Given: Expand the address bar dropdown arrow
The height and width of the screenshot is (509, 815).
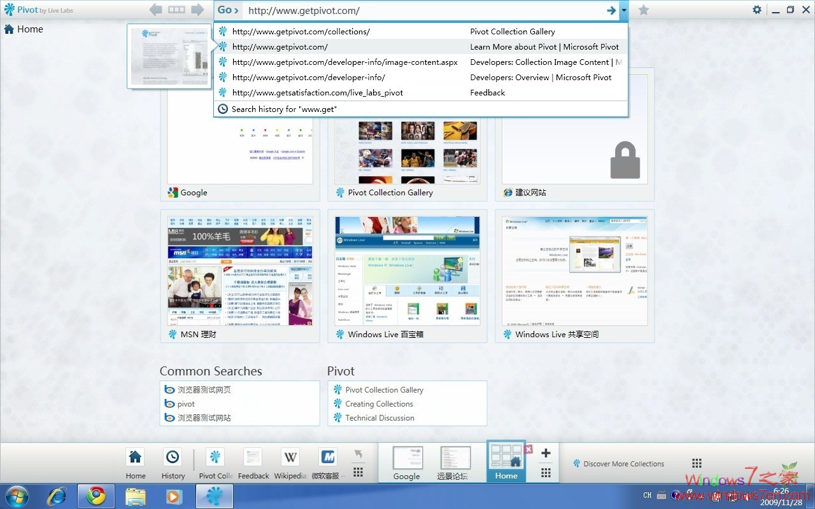Looking at the screenshot, I should pos(624,10).
